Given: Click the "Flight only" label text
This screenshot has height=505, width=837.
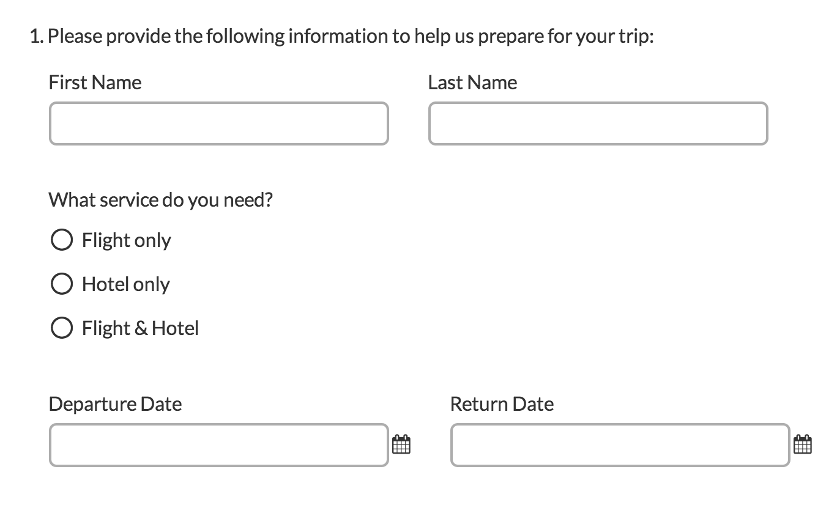Looking at the screenshot, I should point(127,240).
